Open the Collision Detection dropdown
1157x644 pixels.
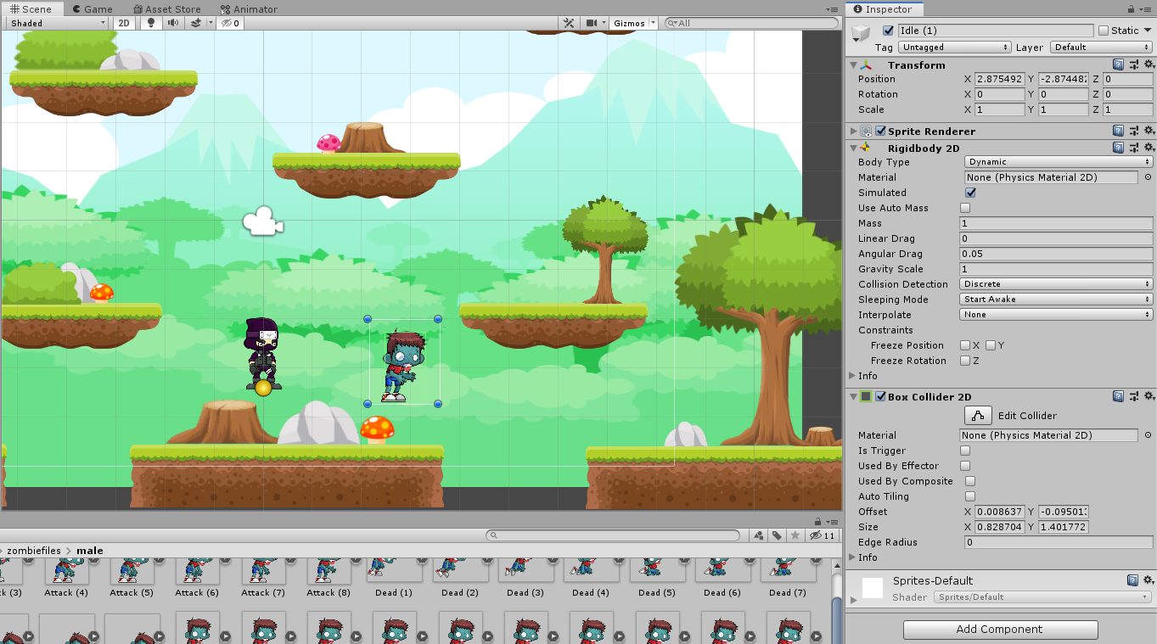[1056, 284]
